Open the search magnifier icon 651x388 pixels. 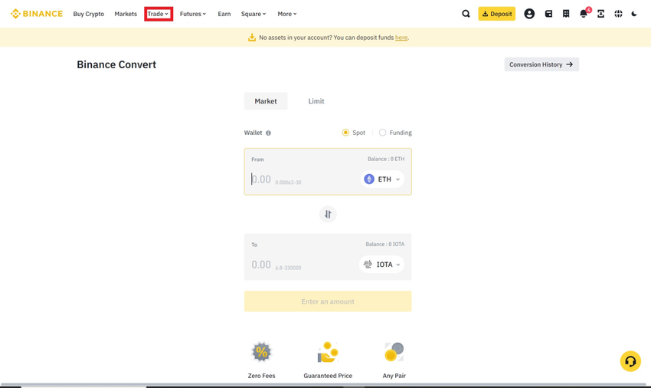tap(466, 14)
